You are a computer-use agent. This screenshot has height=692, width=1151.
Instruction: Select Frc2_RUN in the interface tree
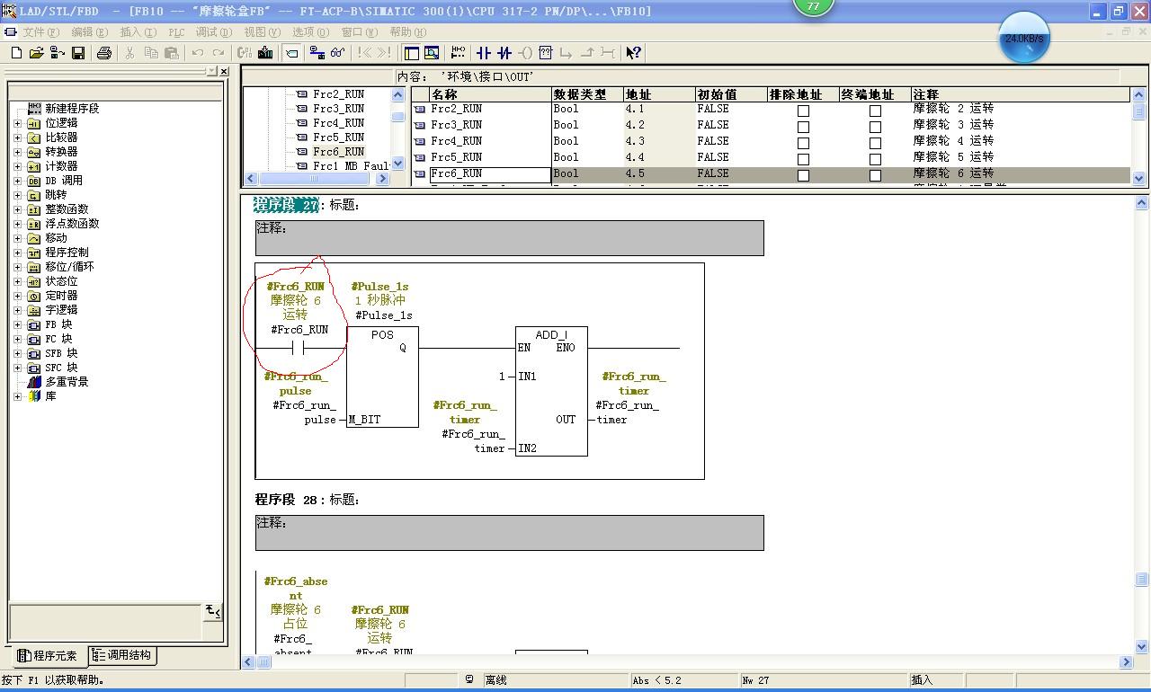click(338, 94)
